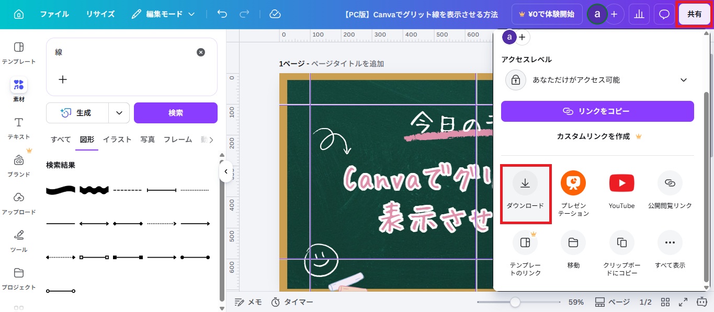Open the ファイル menu
714x312 pixels.
pyautogui.click(x=54, y=14)
